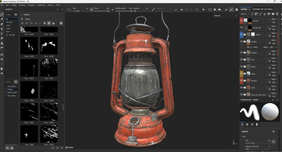This screenshot has width=282, height=152.
Task: Open Paint effect Norm blending dropdown
Action: 266,47
